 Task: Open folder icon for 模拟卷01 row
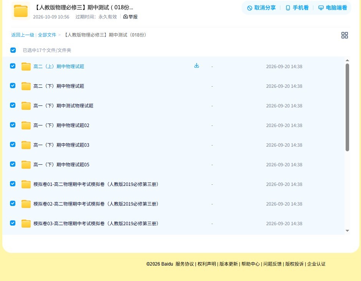click(26, 184)
